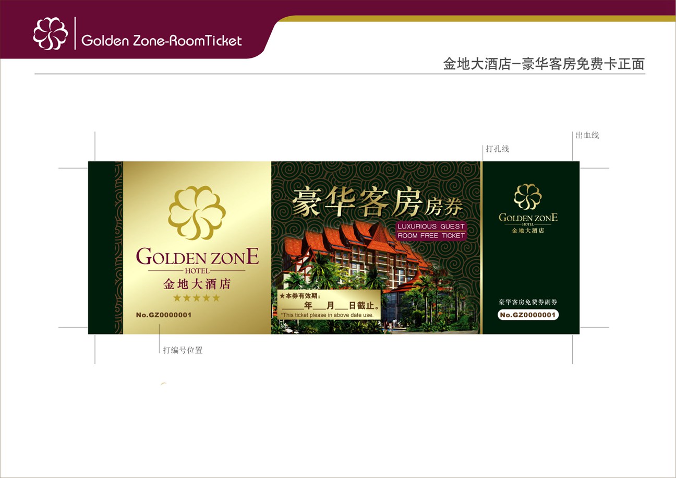676x478 pixels.
Task: Click the five gold stars row
Action: pos(197,298)
